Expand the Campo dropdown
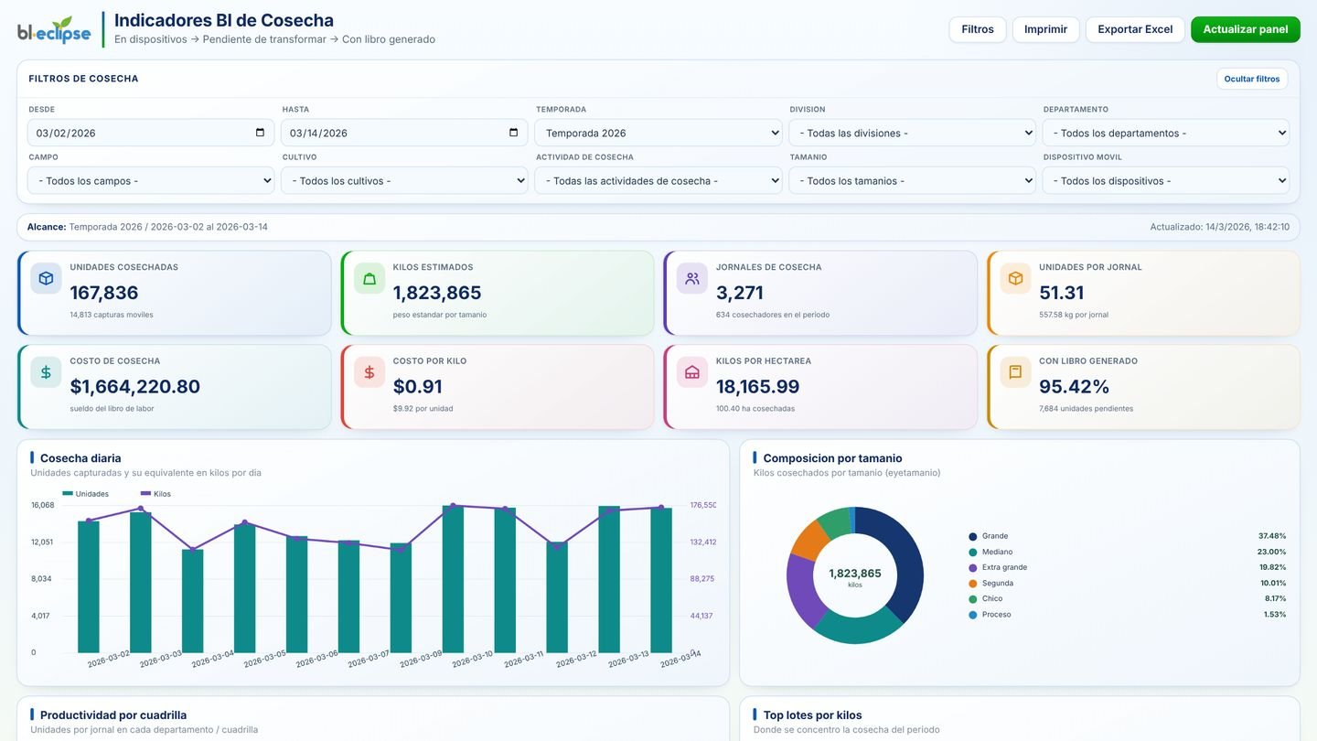Screen dimensions: 1317x741 point(151,180)
